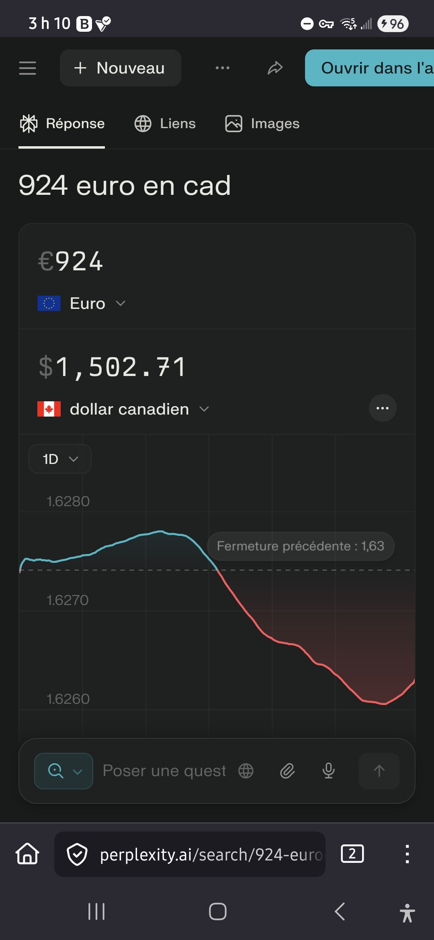This screenshot has height=940, width=434.
Task: Click the globe sources icon in prompt bar
Action: (246, 771)
